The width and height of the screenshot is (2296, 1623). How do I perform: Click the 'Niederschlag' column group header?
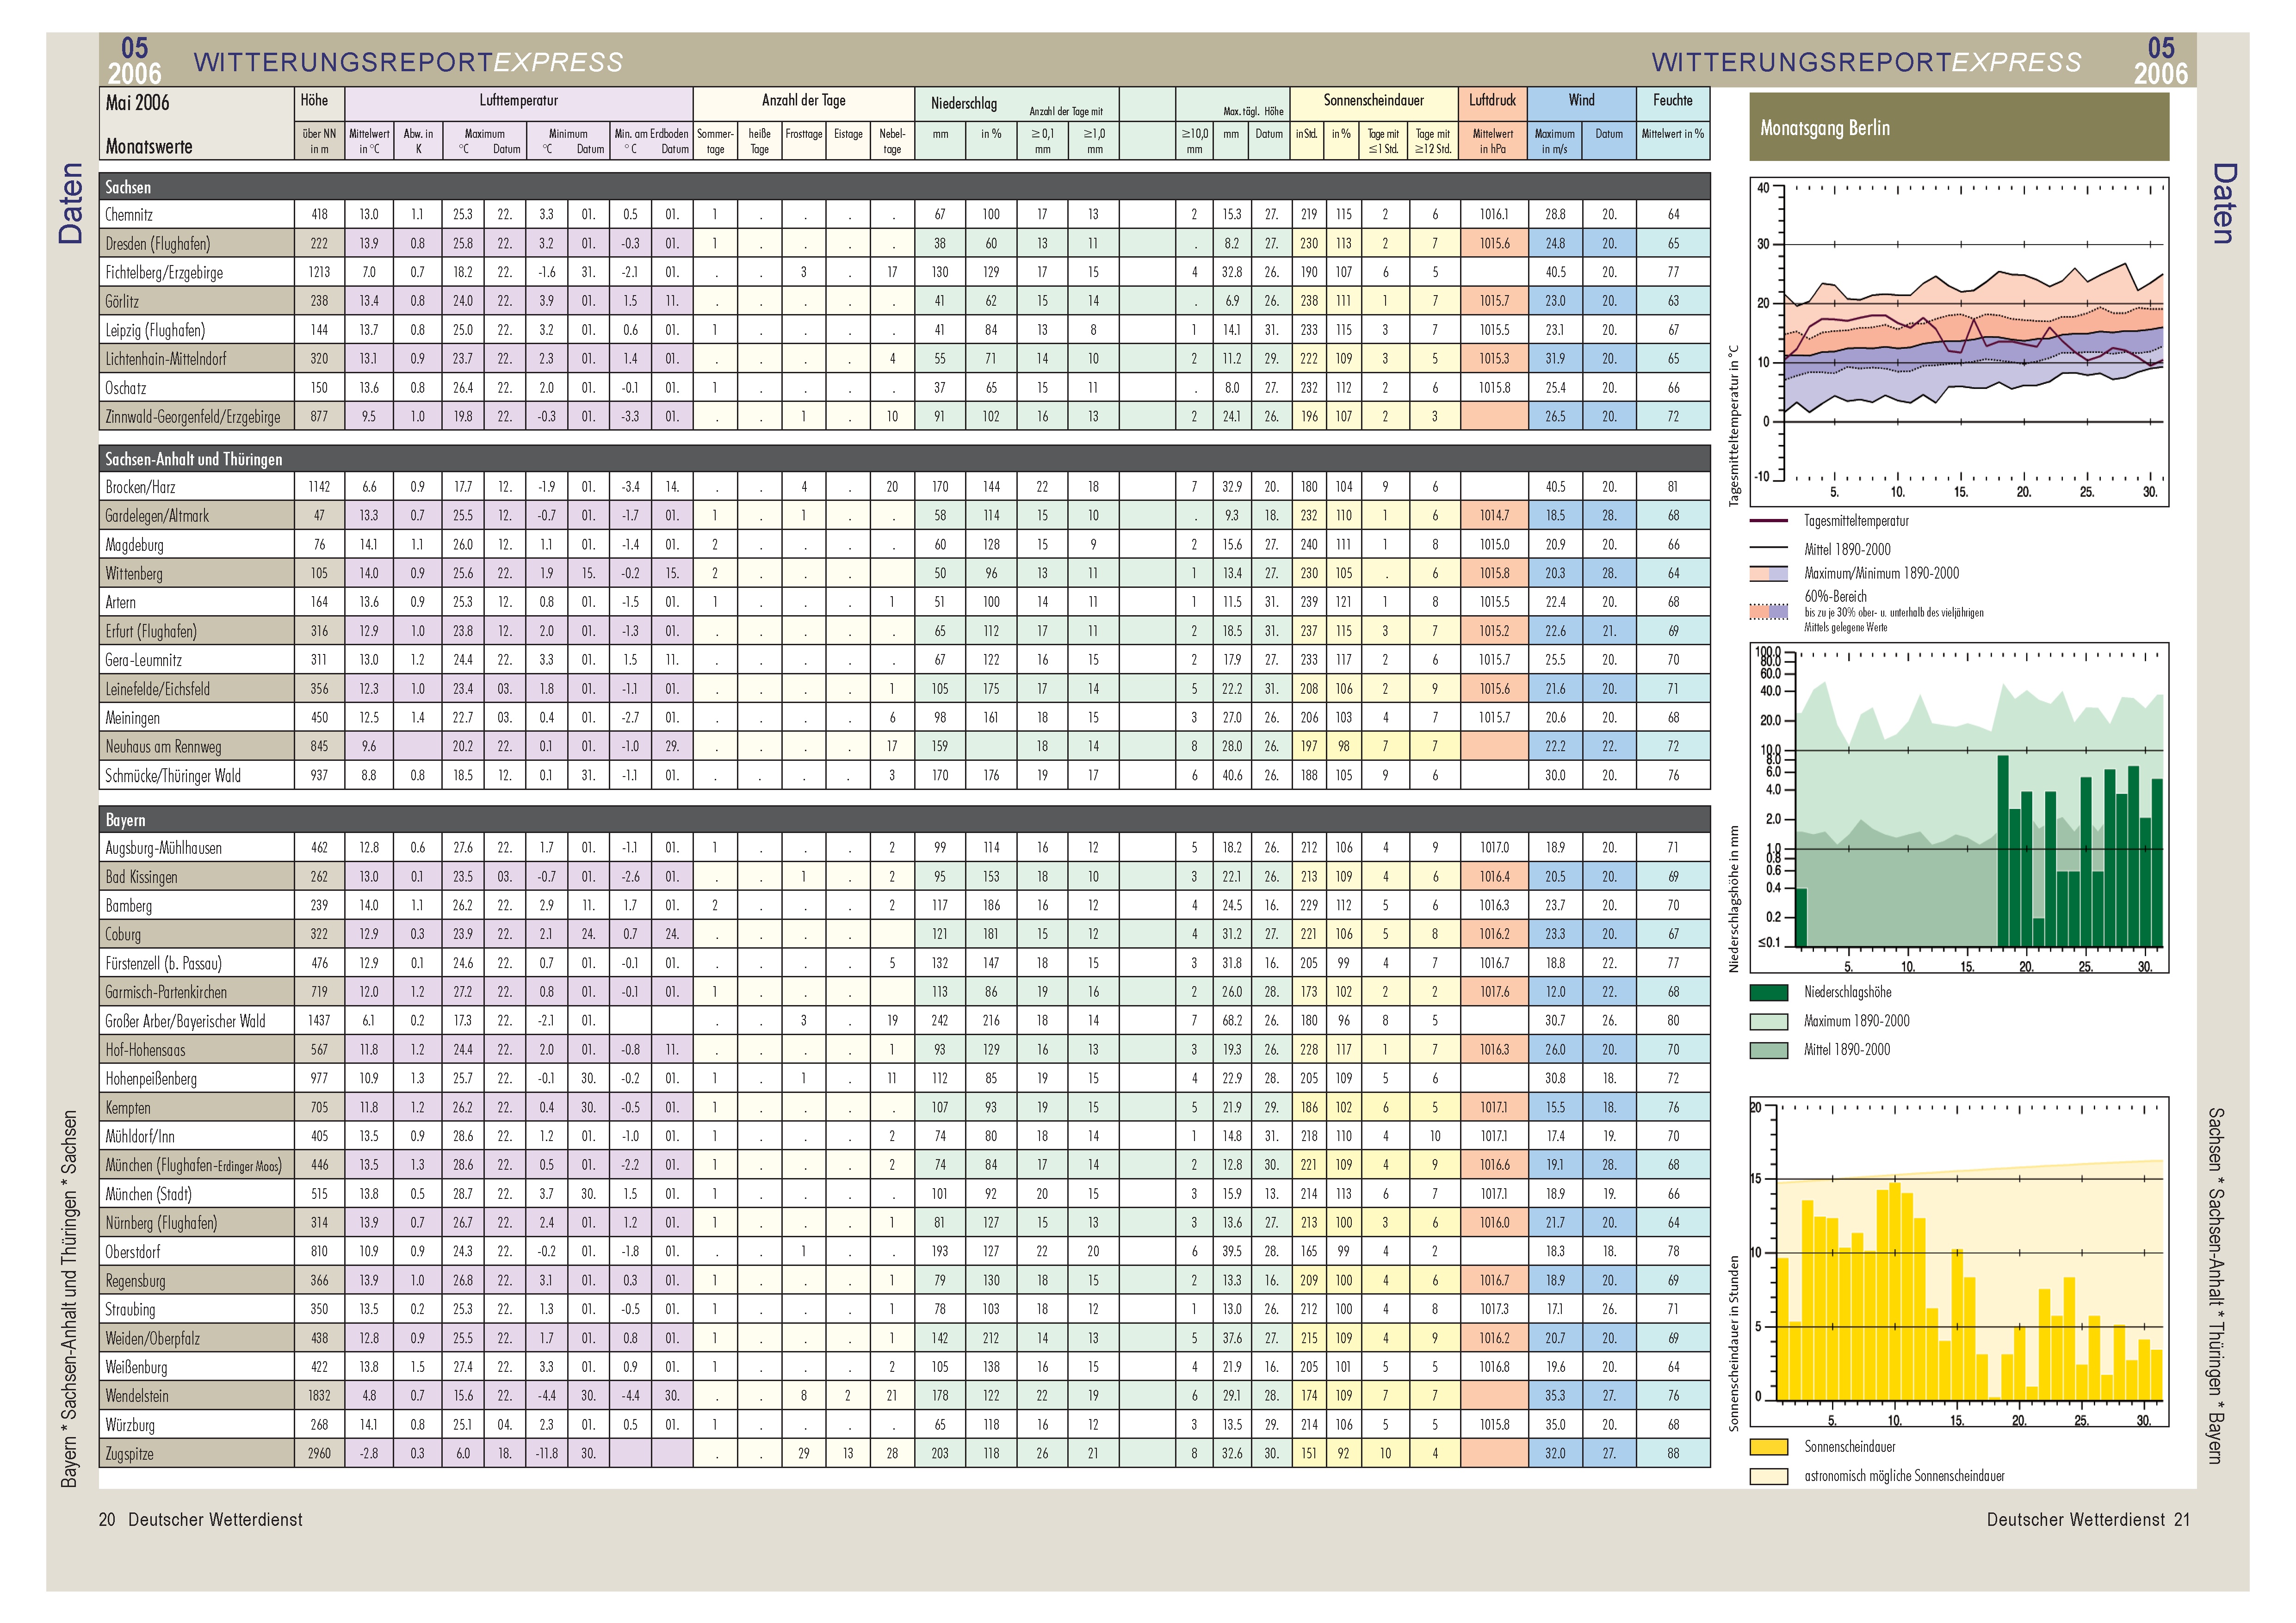[964, 103]
